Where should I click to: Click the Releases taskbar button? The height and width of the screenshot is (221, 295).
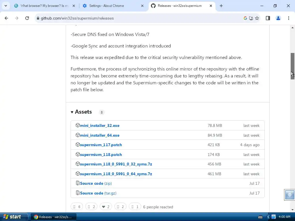point(53,217)
